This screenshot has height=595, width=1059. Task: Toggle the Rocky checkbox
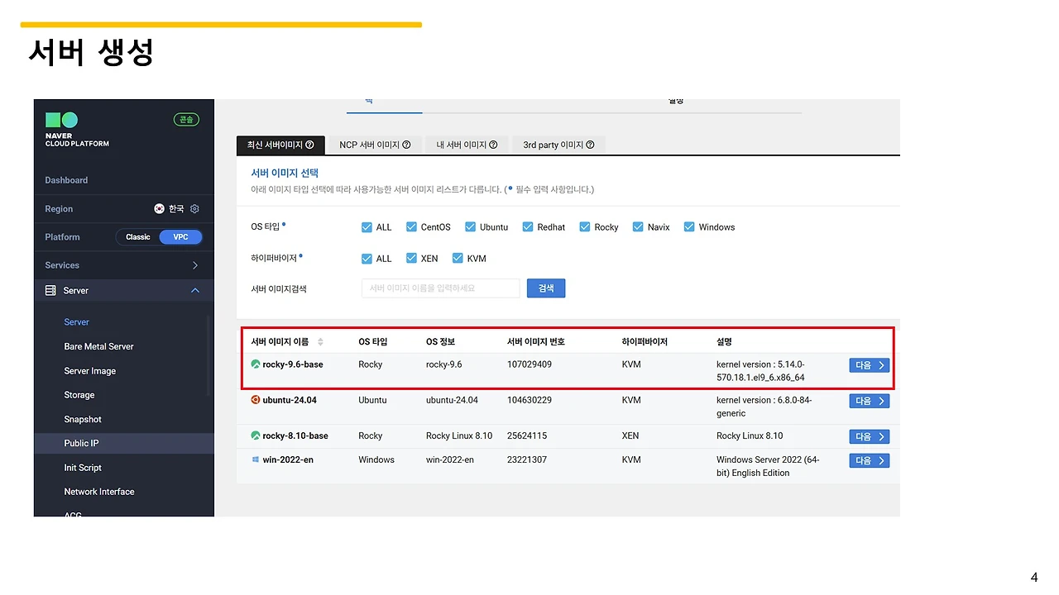(585, 227)
